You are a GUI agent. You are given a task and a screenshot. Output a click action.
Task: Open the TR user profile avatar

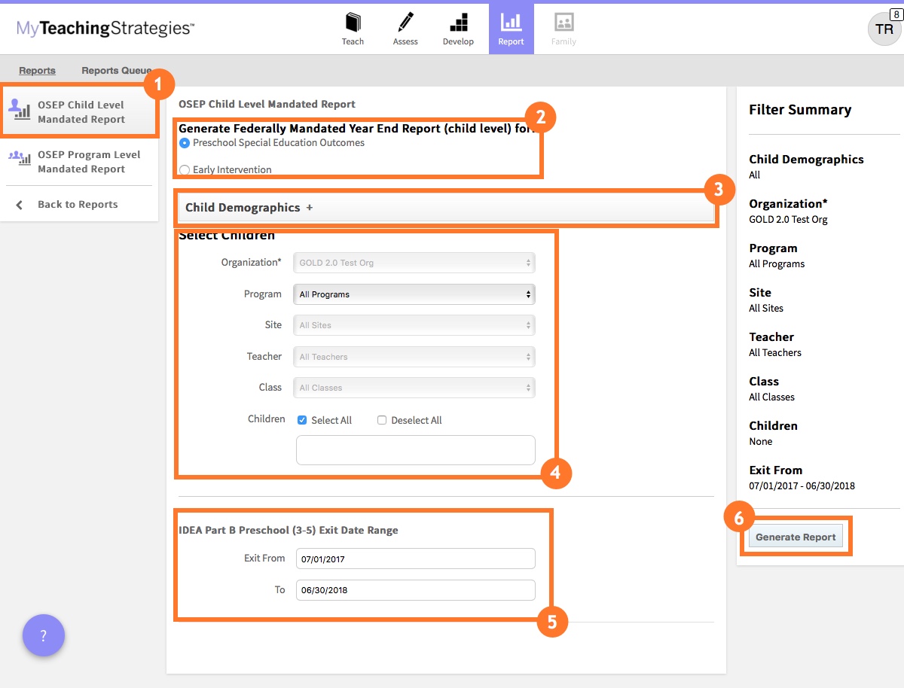[884, 29]
